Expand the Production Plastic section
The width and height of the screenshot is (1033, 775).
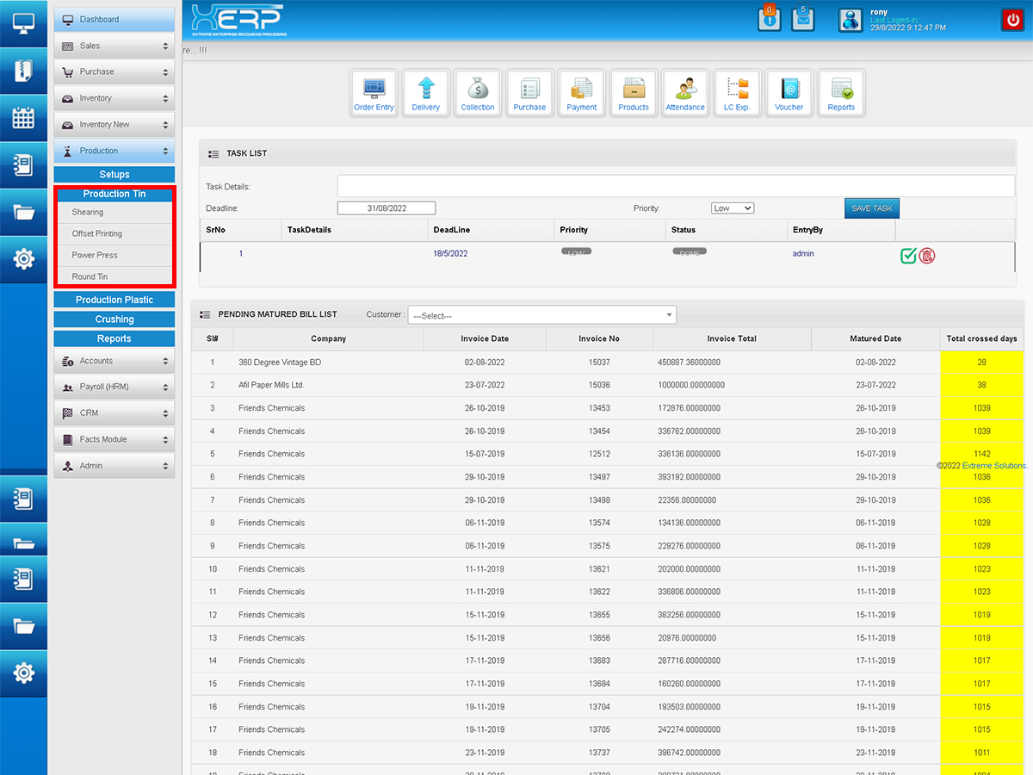pos(114,300)
